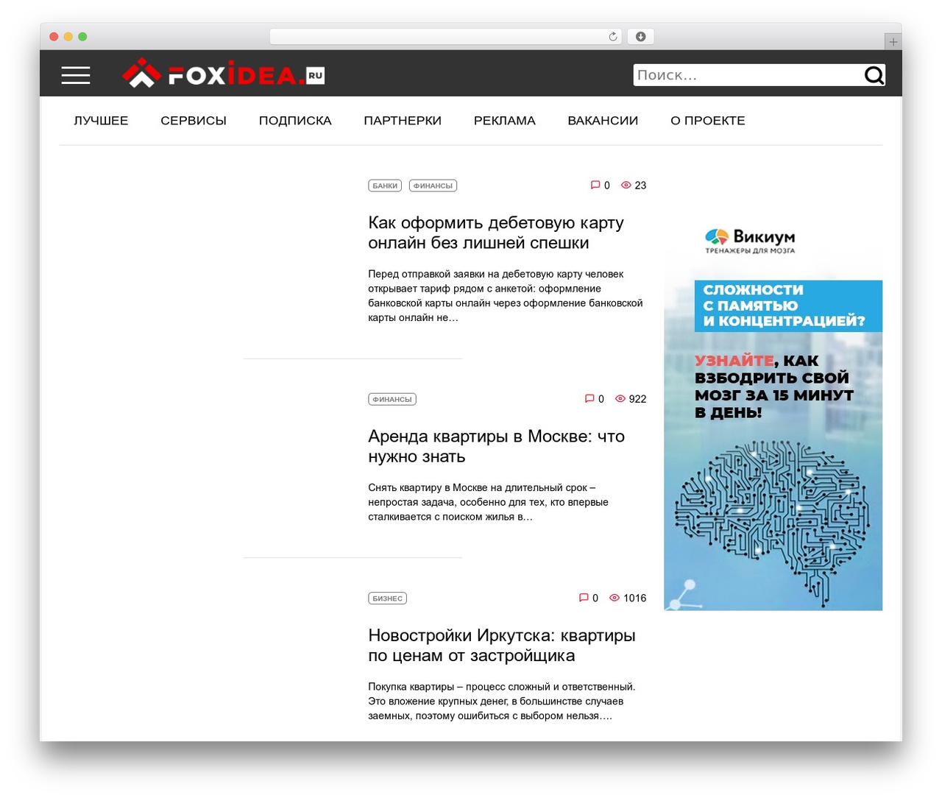The image size is (942, 798).
Task: Click comments icon for debit card article
Action: pyautogui.click(x=595, y=186)
